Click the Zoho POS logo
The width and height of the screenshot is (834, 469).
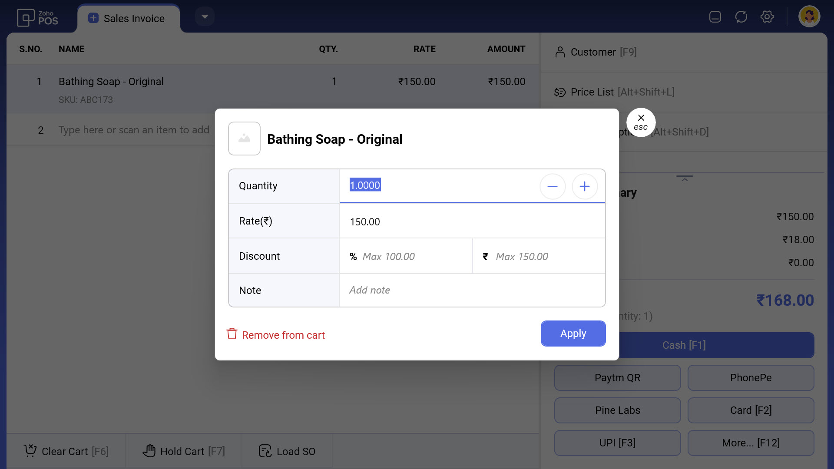click(x=37, y=18)
